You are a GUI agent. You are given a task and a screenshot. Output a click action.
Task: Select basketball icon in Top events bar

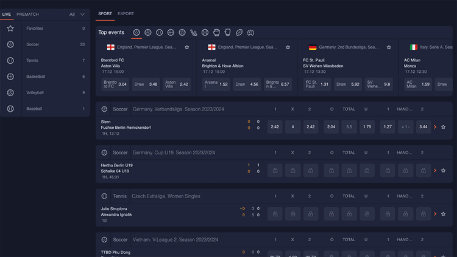pos(171,33)
